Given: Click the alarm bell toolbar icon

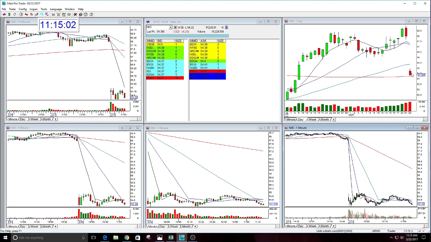Looking at the screenshot, I should [x=59, y=14].
